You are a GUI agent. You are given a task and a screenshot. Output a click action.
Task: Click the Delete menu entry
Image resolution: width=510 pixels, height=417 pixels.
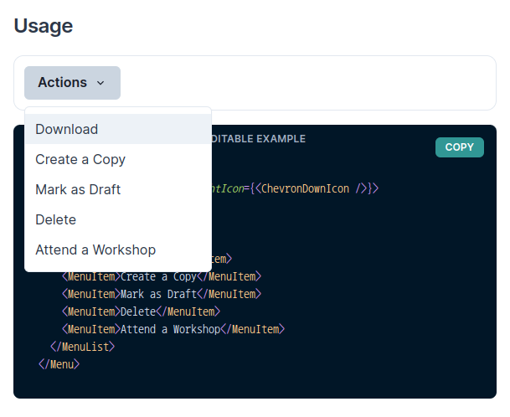56,219
